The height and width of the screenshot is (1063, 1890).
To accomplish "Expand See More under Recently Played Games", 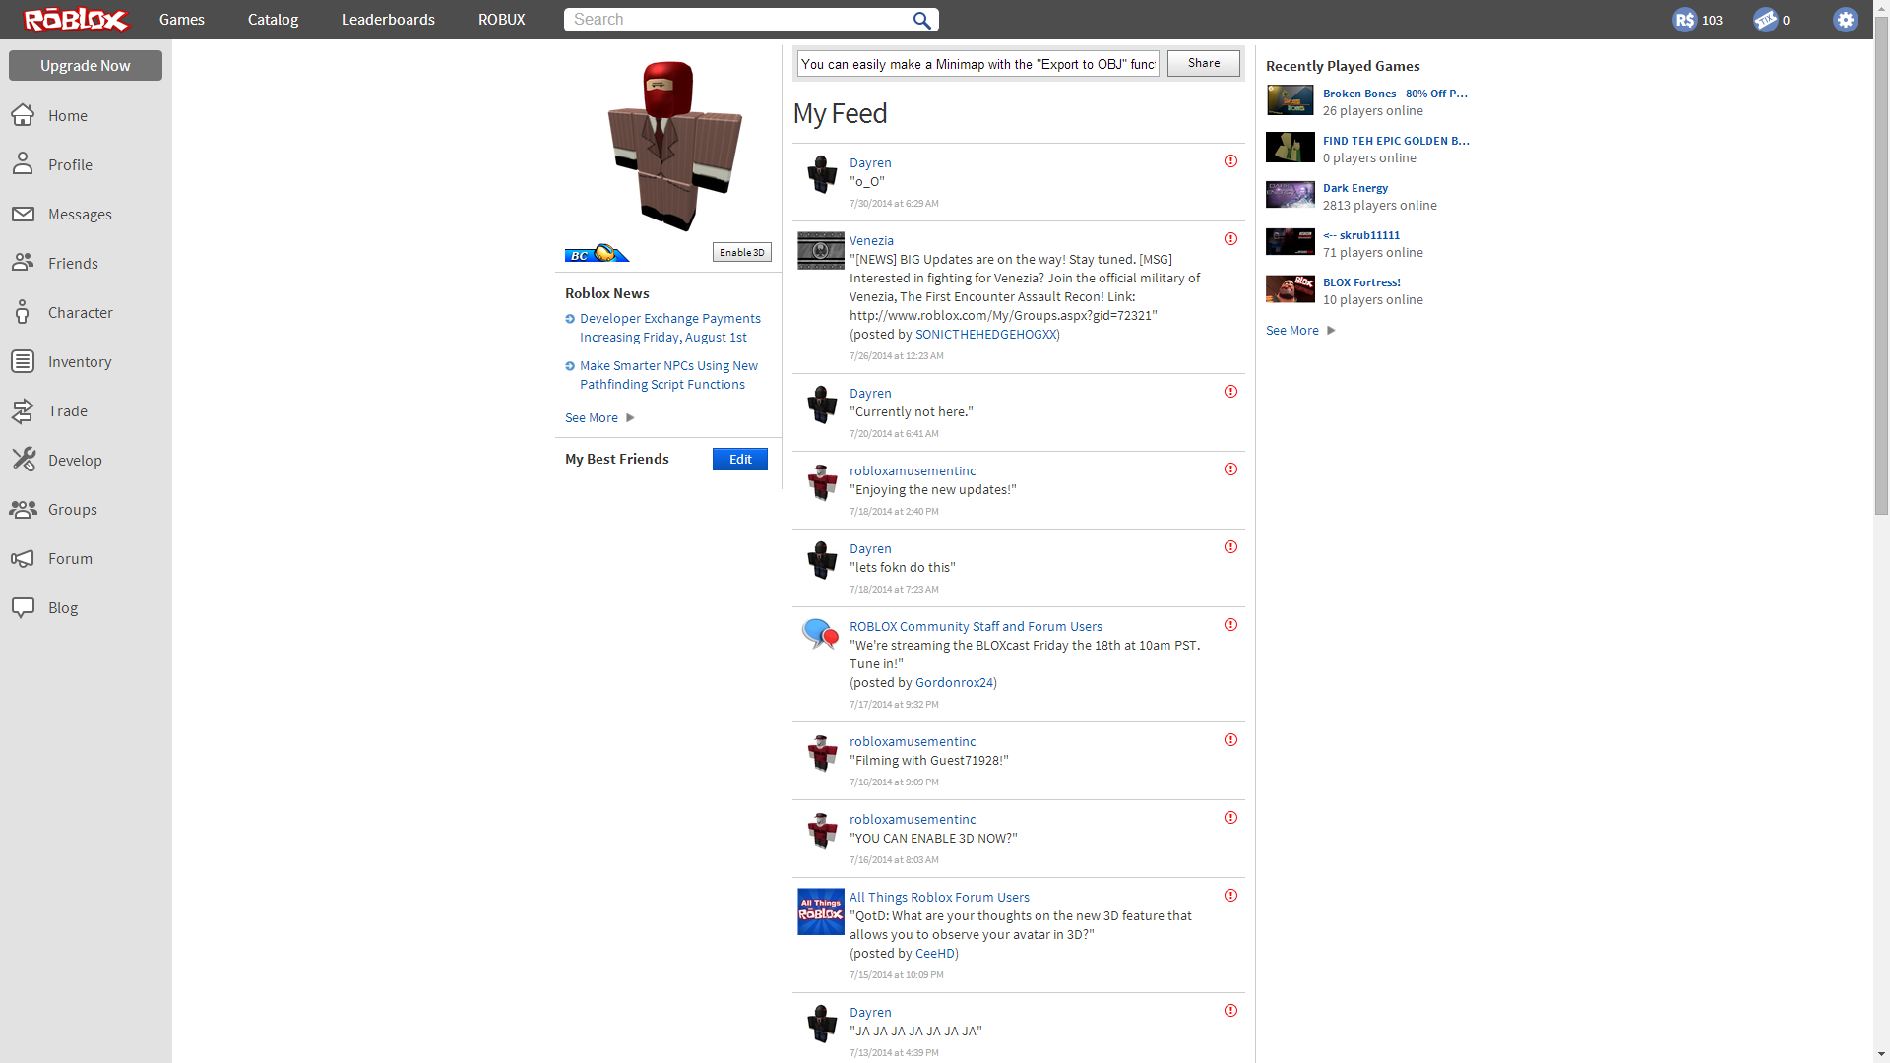I will tap(1300, 331).
